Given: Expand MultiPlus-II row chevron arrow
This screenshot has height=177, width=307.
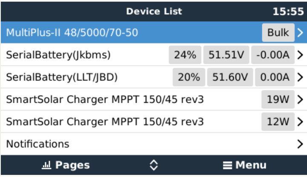Looking at the screenshot, I should [300, 33].
